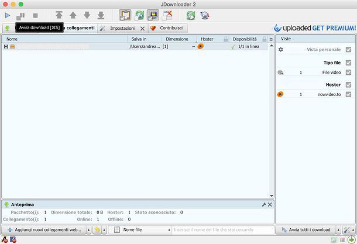
Task: Toggle the monitor icon with yellow screen
Action: (153, 15)
